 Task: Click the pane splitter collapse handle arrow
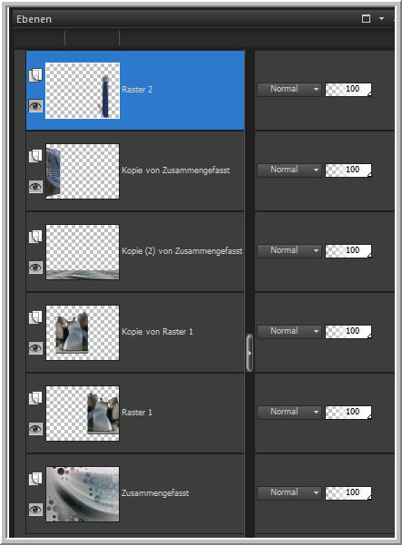click(250, 353)
